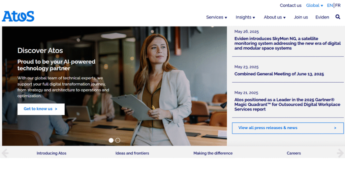Select Ideas and frontiers tab

[132, 153]
